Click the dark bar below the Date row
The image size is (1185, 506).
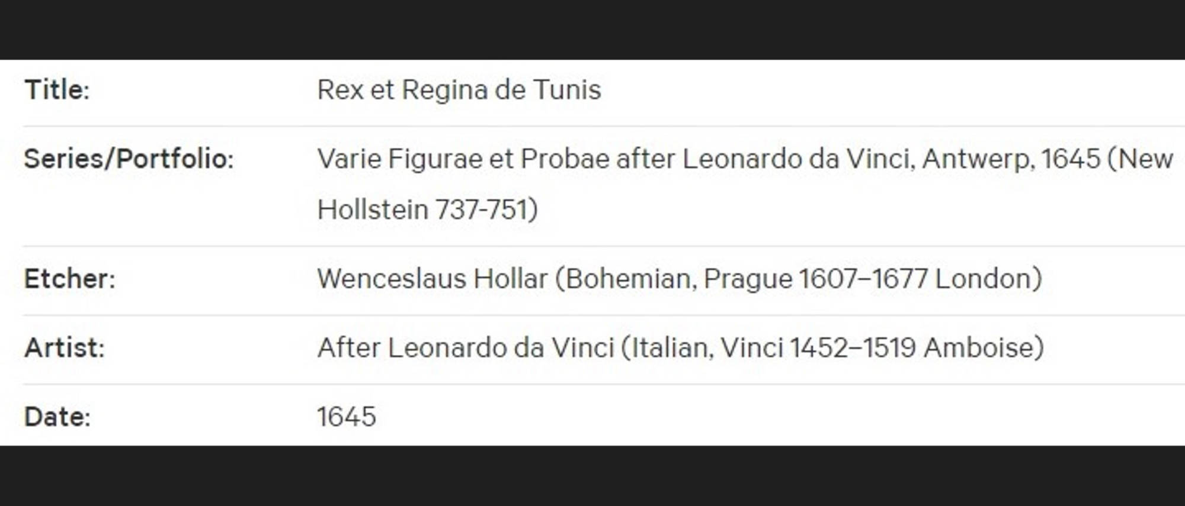click(592, 476)
